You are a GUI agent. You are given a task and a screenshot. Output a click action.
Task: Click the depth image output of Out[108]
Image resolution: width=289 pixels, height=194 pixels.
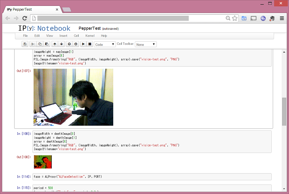click(43, 162)
